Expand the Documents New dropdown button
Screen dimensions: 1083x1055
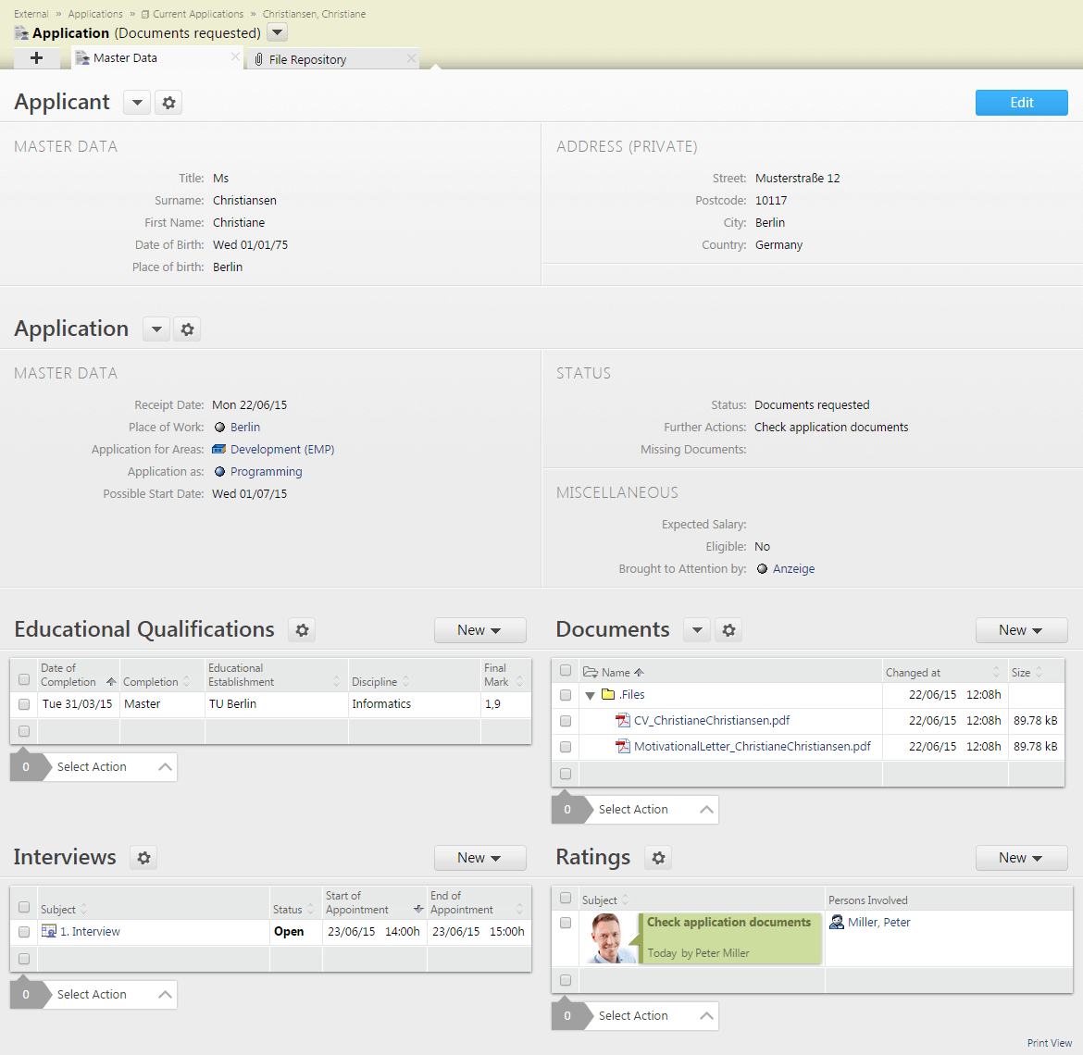pyautogui.click(x=1021, y=630)
